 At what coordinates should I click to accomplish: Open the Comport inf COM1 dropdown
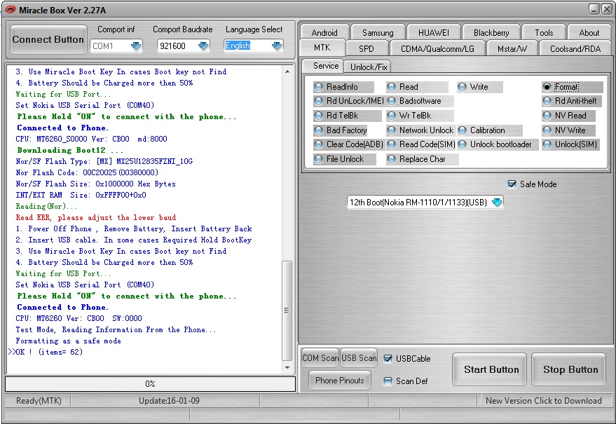click(136, 46)
